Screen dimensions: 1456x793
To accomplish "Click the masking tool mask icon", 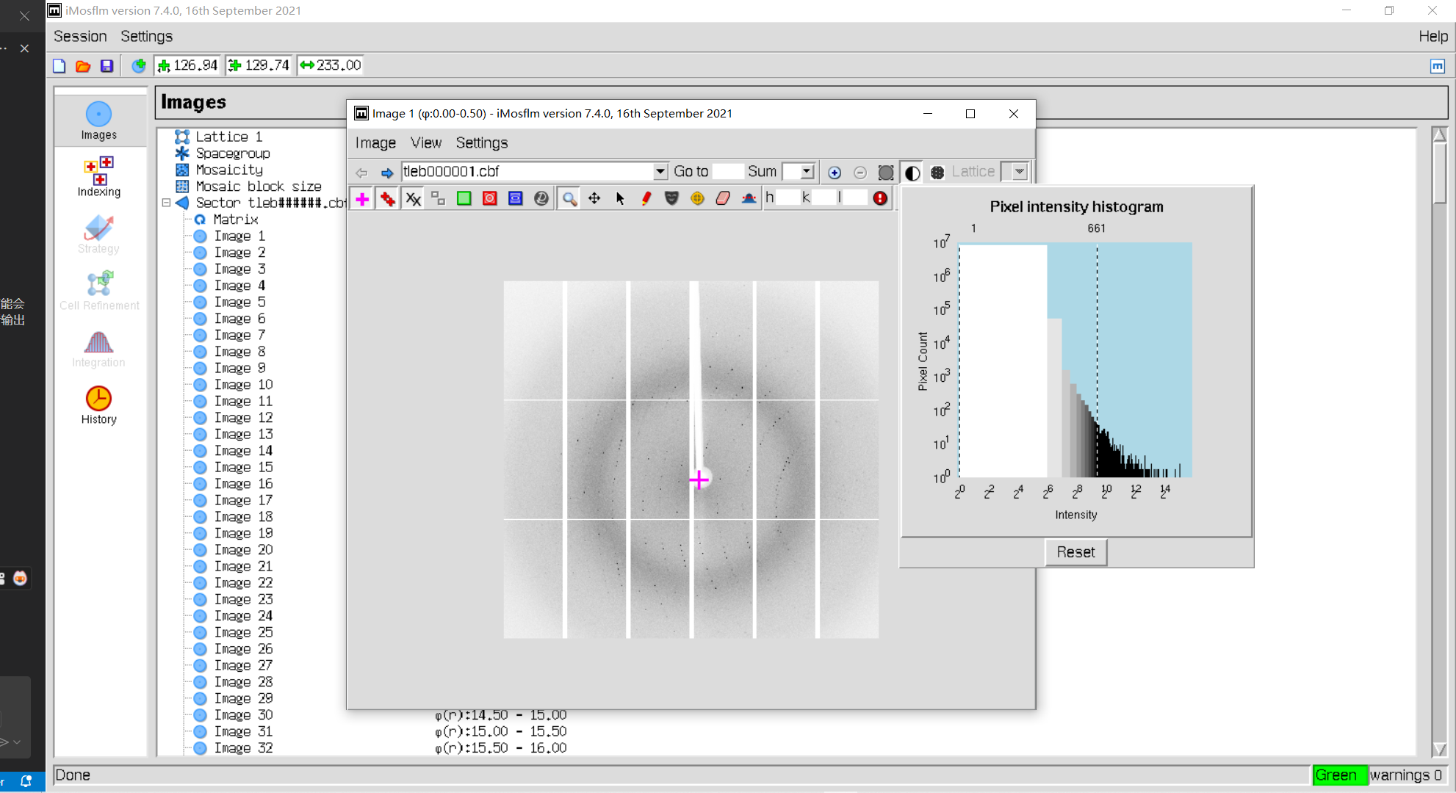I will [671, 198].
